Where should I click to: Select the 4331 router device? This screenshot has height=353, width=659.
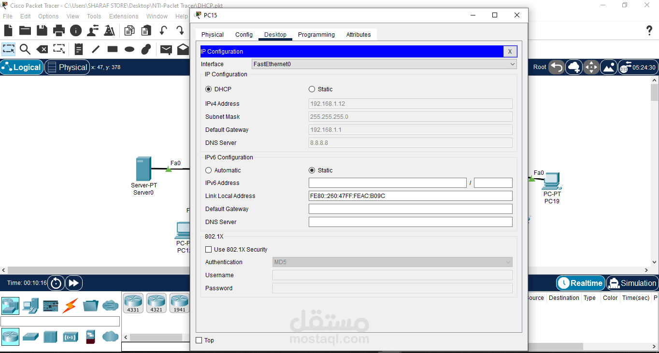click(x=133, y=303)
